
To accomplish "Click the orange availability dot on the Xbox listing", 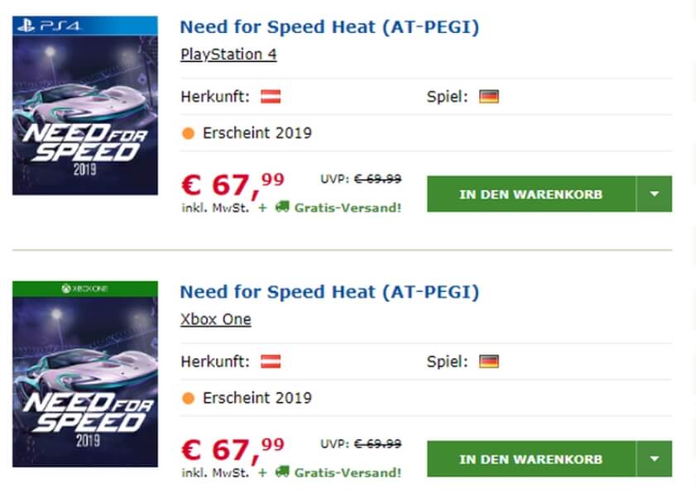I will coord(187,398).
